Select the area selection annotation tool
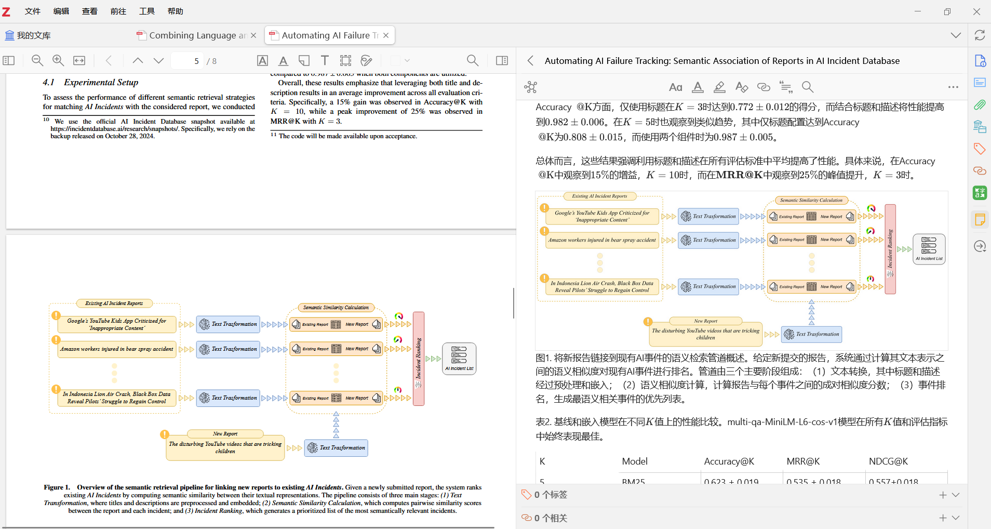Screen dimensions: 991x529 pyautogui.click(x=345, y=61)
